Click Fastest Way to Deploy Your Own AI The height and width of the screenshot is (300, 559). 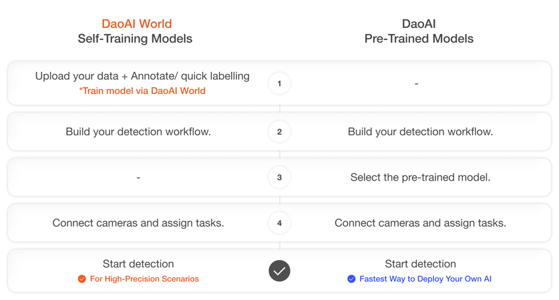(425, 279)
